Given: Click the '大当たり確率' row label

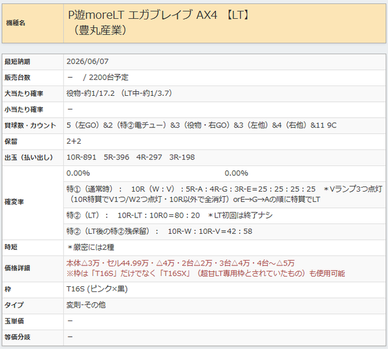Looking at the screenshot, I should pyautogui.click(x=24, y=94).
